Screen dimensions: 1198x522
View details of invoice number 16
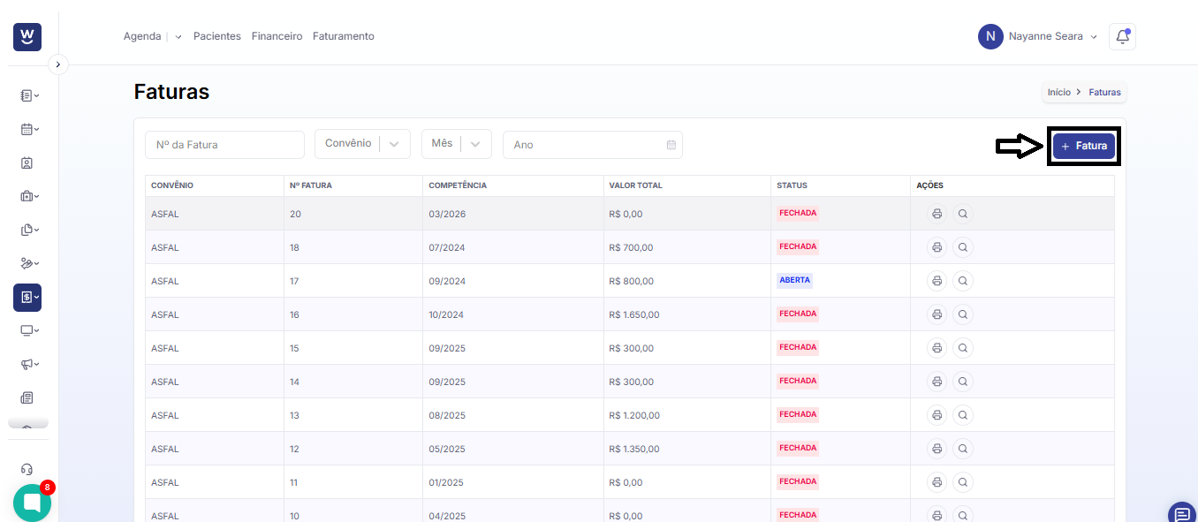[963, 314]
